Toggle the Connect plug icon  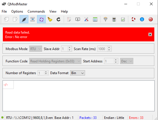pyautogui.click(x=24, y=19)
